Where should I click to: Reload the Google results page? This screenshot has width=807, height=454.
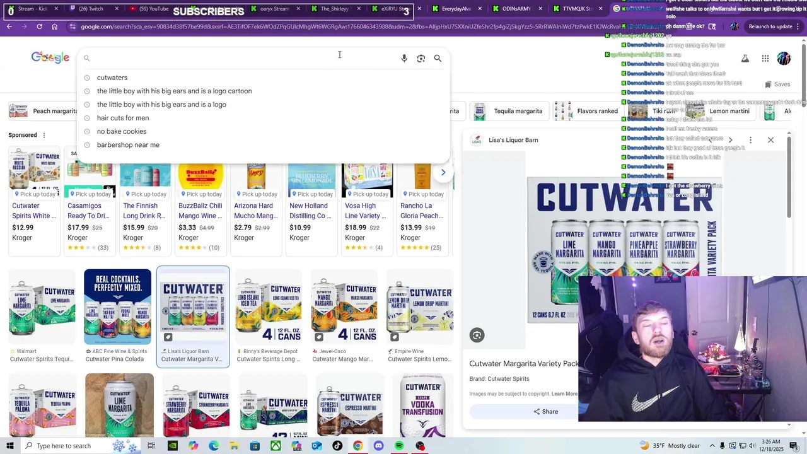point(39,26)
